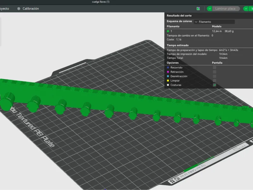
Task: Open the Esquema de colores Filamento dropdown
Action: coord(214,22)
